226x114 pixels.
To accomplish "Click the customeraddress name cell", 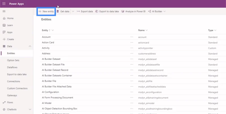I will coord(147,54).
